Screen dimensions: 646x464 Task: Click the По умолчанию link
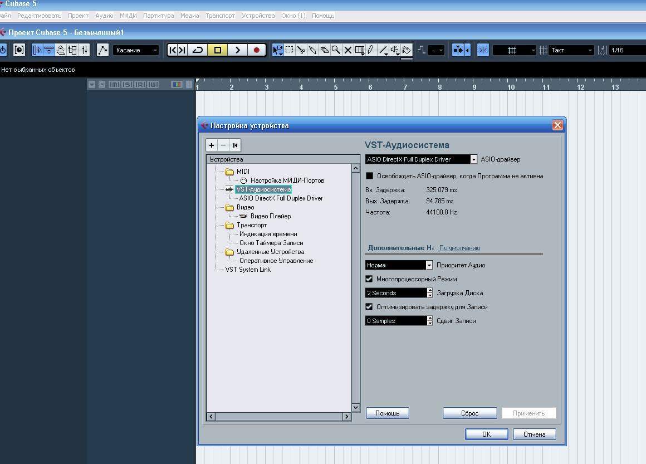[459, 248]
